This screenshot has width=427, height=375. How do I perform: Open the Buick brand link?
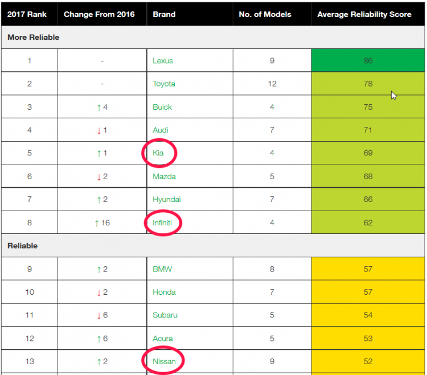tap(162, 107)
